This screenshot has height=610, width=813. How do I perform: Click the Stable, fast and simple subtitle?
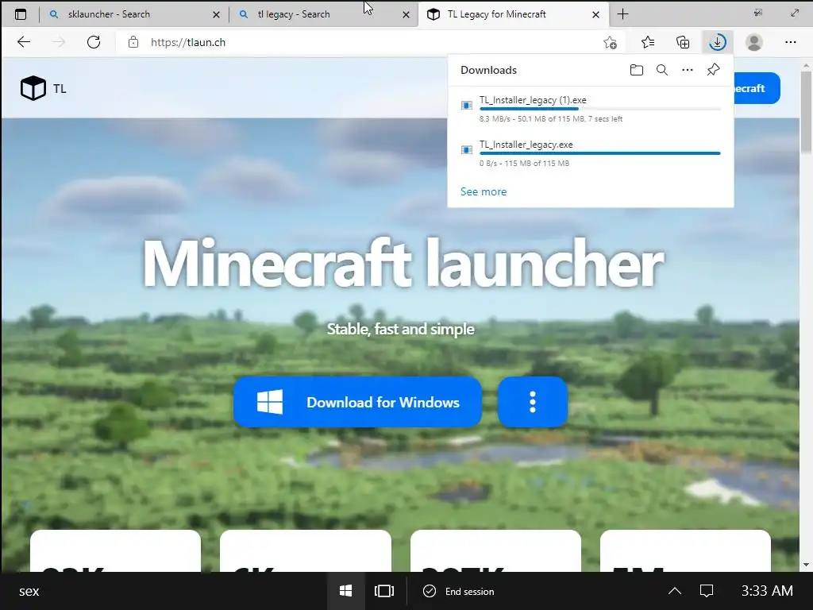[x=400, y=329]
